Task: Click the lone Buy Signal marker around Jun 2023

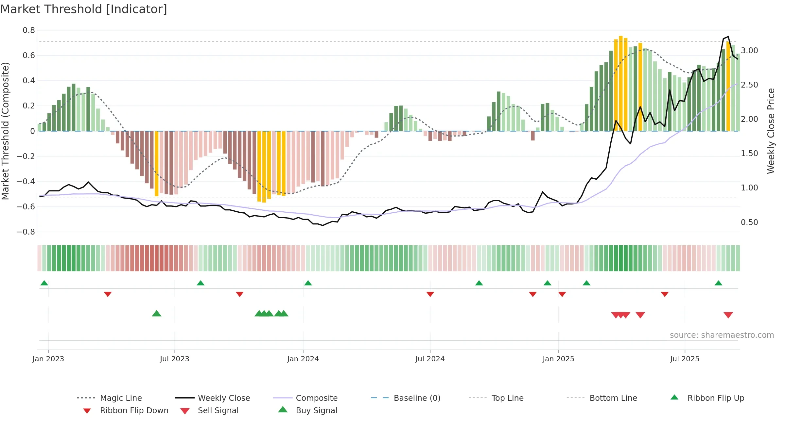Action: click(157, 313)
